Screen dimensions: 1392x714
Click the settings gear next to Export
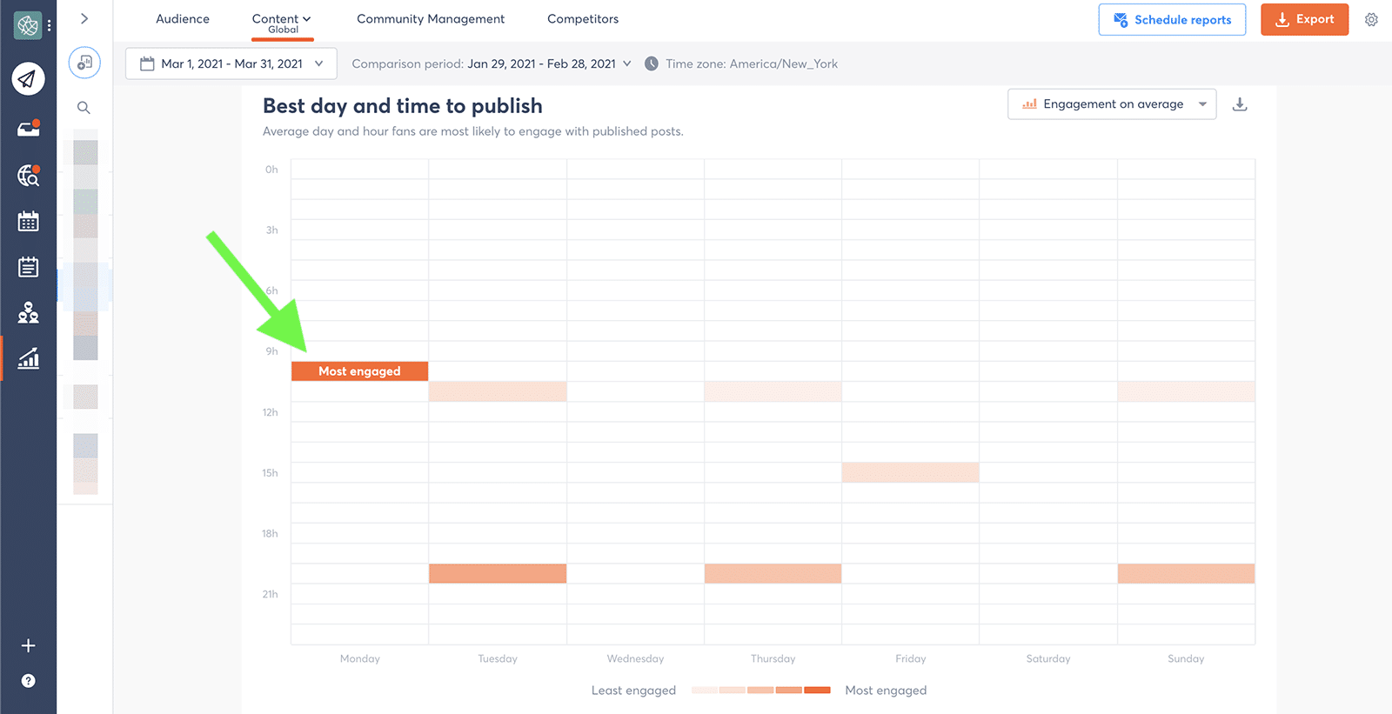pyautogui.click(x=1371, y=19)
